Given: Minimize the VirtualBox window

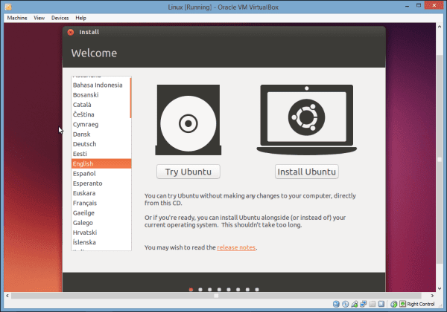Looking at the screenshot, I should pyautogui.click(x=407, y=6).
